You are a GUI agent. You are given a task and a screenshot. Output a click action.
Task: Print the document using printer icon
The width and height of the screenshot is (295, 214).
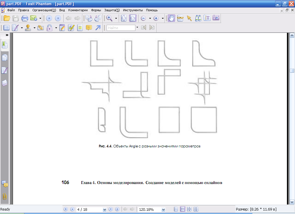(25, 18)
